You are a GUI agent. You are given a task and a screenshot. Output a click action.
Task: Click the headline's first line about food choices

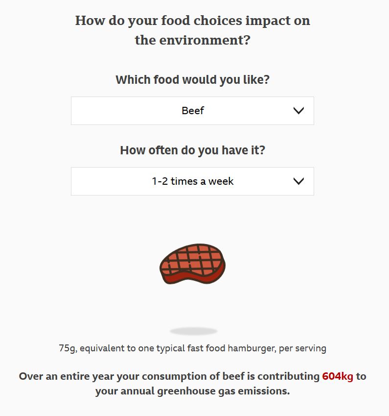[193, 21]
